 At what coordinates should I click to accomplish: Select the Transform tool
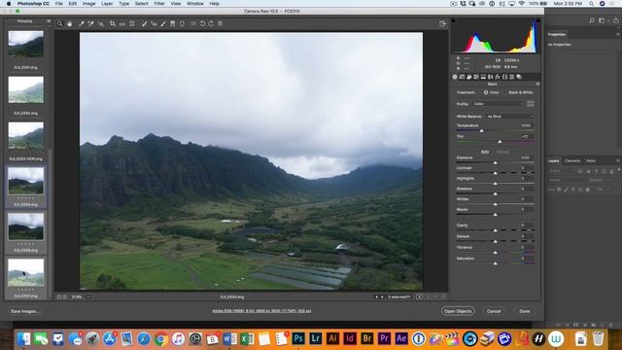pyautogui.click(x=132, y=23)
